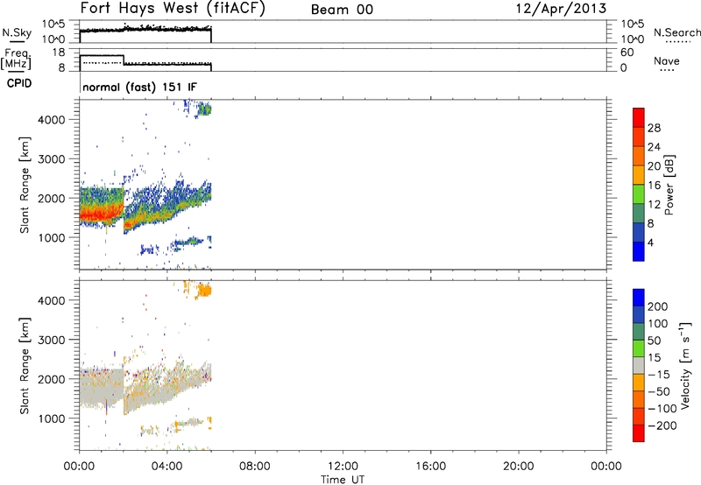Image resolution: width=701 pixels, height=485 pixels.
Task: Click the 'Velocity [m s-1]' colorbar label
Action: (685, 365)
